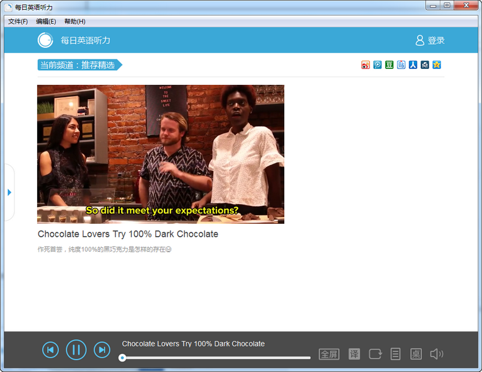Share to Qzone with star icon
This screenshot has height=372, width=482.
pos(437,64)
